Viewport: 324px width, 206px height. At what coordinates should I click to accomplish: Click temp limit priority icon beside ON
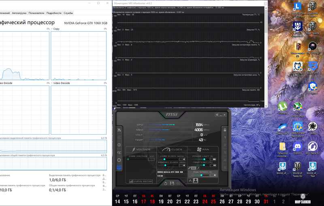198,168
